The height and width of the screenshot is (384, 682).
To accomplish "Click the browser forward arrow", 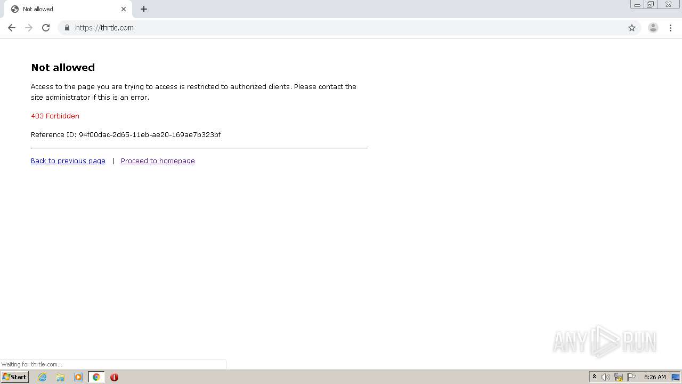I will [29, 28].
